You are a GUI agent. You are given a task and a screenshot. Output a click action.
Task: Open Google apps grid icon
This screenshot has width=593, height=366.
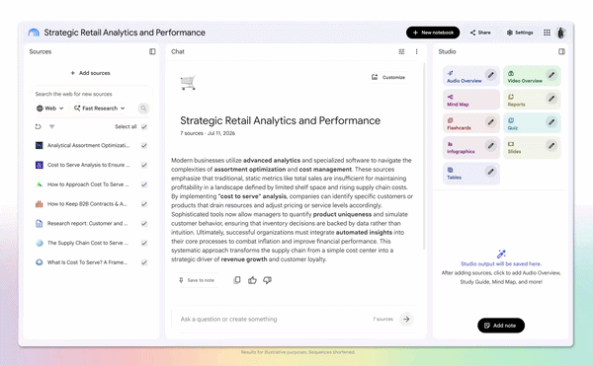click(547, 33)
